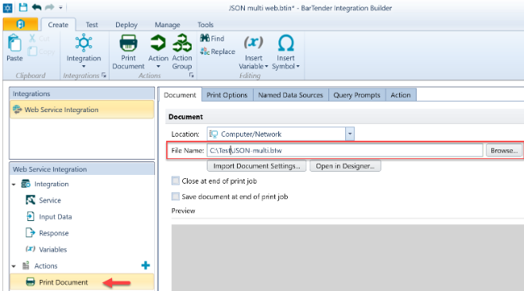Click the Insert Symbol omega icon
This screenshot has width=524, height=291.
point(286,43)
